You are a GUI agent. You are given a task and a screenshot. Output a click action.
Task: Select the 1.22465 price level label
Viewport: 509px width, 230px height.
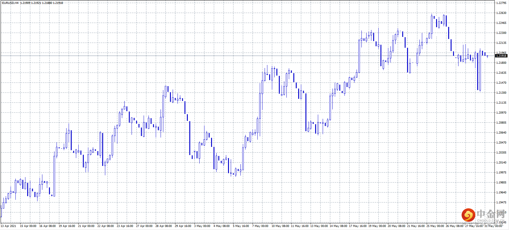(501, 23)
